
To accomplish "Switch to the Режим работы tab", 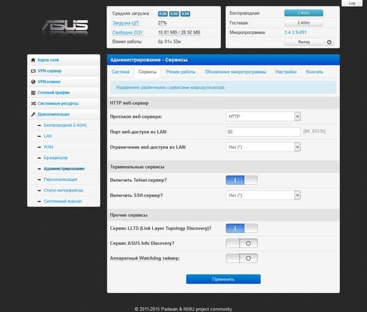I will click(x=181, y=72).
